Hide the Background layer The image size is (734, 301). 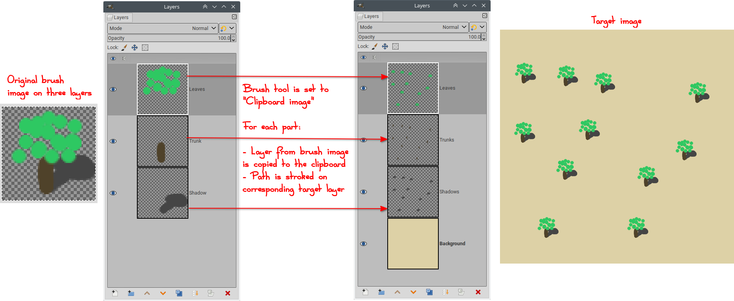tap(363, 244)
